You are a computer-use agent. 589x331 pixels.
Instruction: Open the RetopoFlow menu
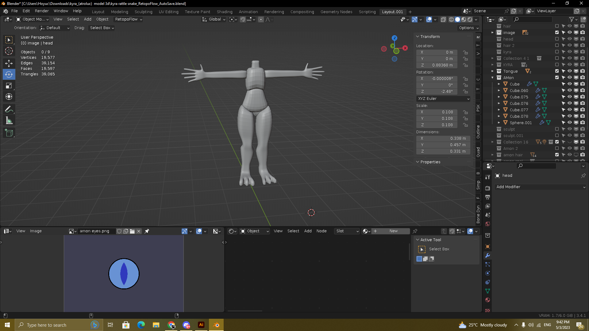pos(129,19)
